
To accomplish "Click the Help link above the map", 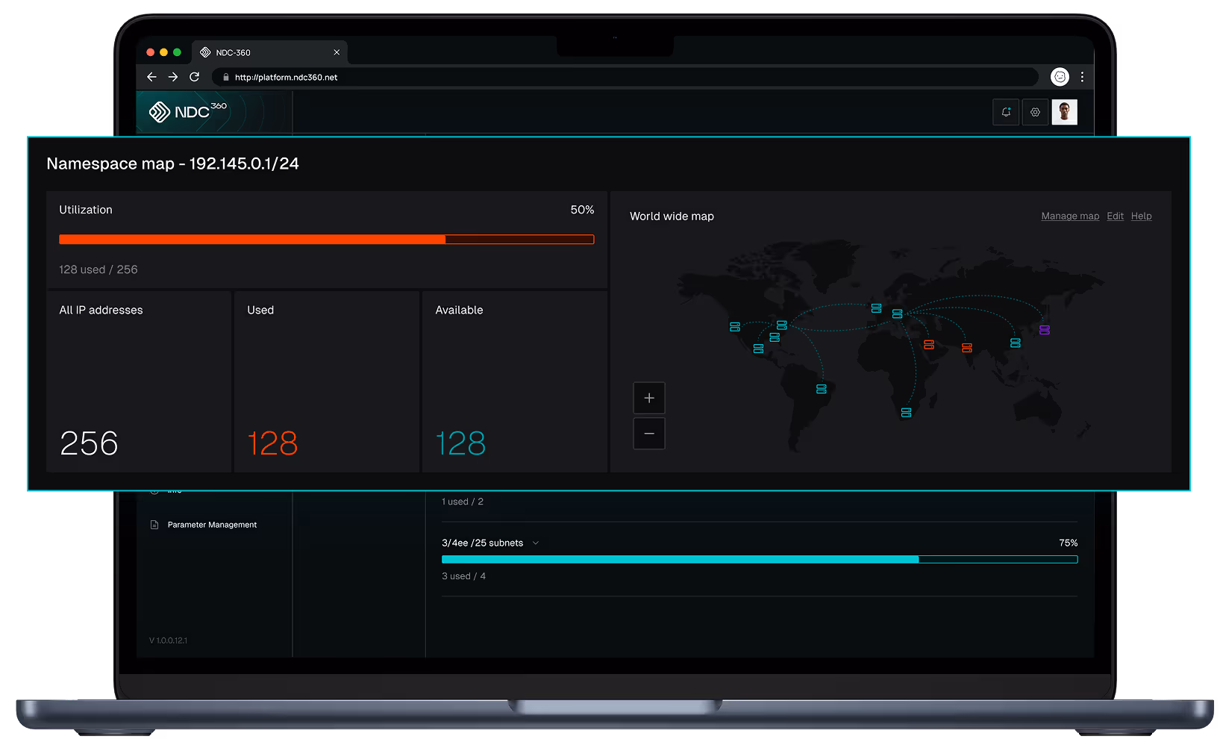I will (x=1141, y=216).
